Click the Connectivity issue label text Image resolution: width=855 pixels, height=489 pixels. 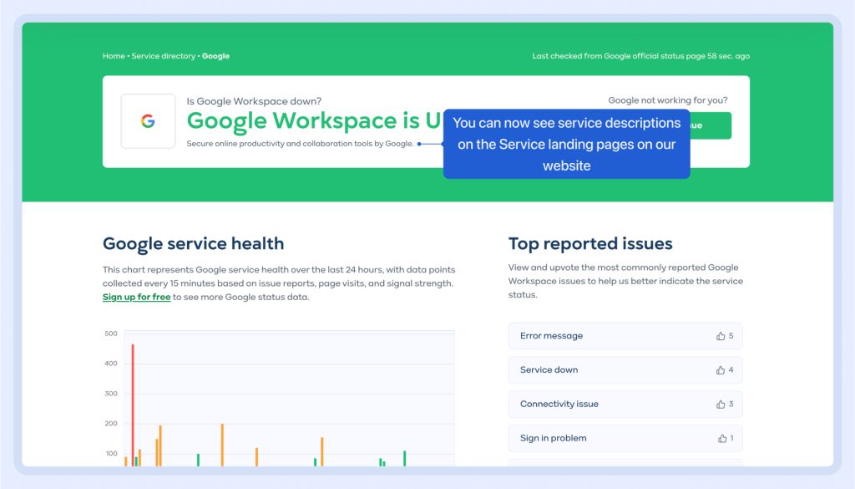click(x=559, y=405)
